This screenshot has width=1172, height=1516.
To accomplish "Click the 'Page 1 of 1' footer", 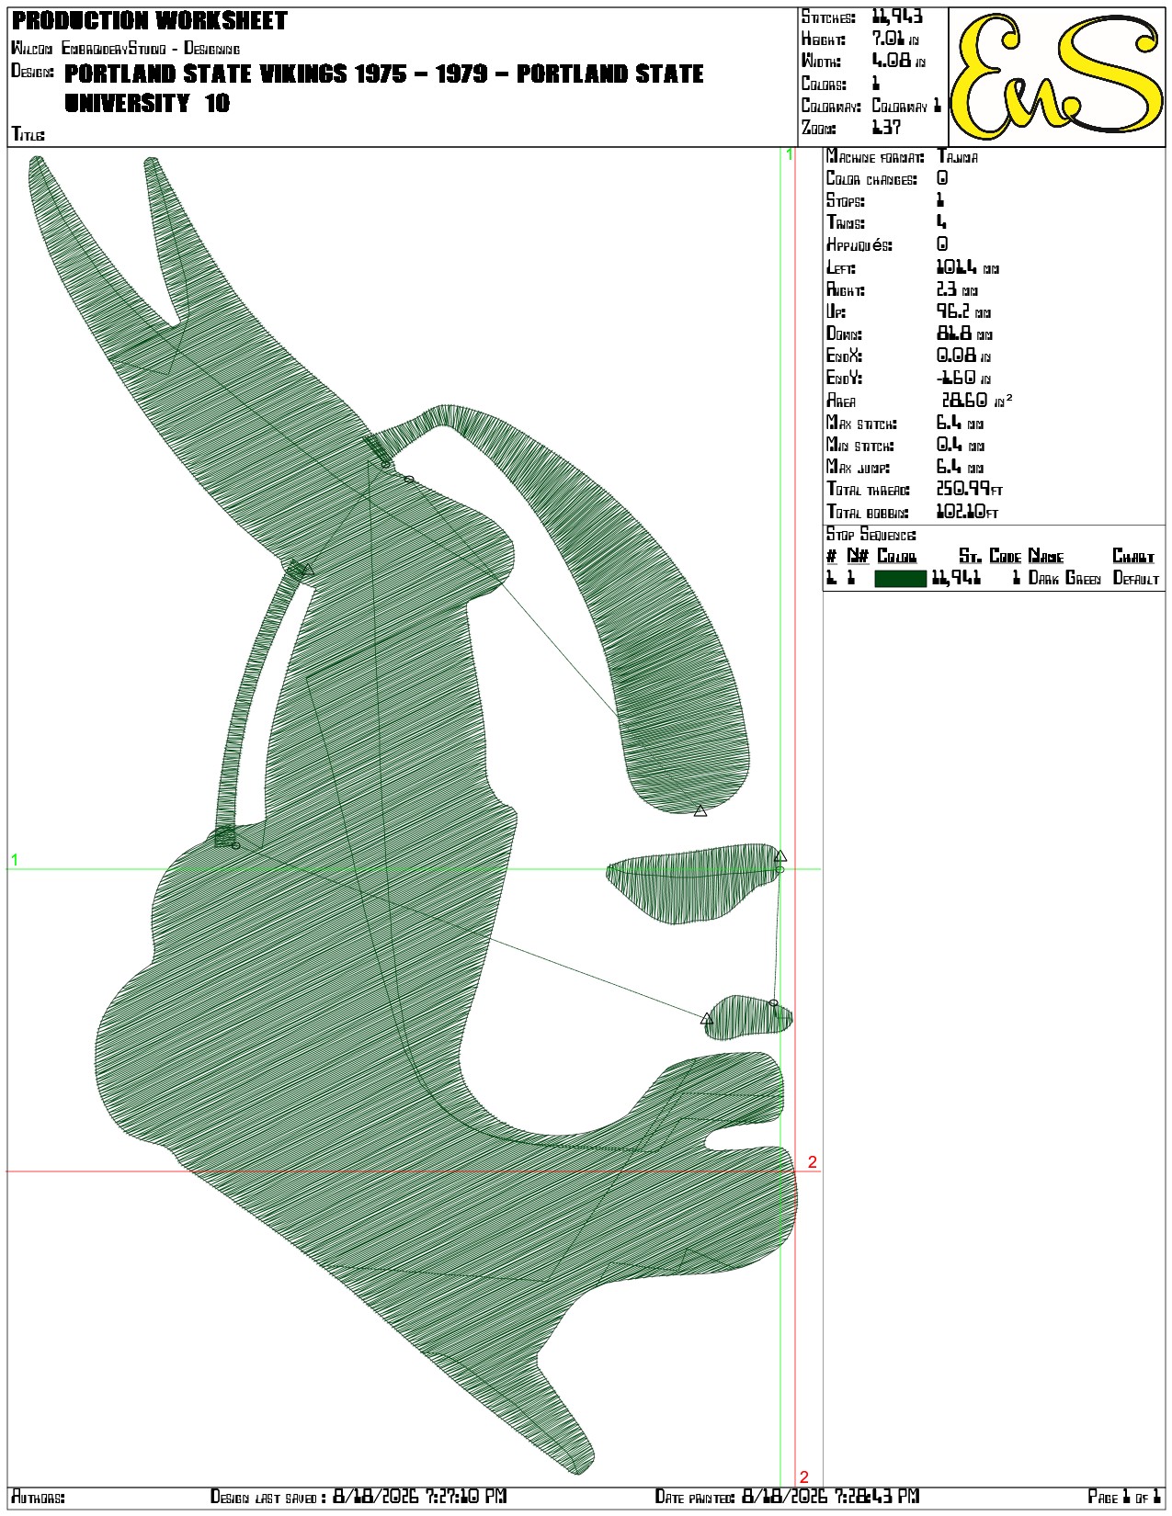I will point(1125,1497).
